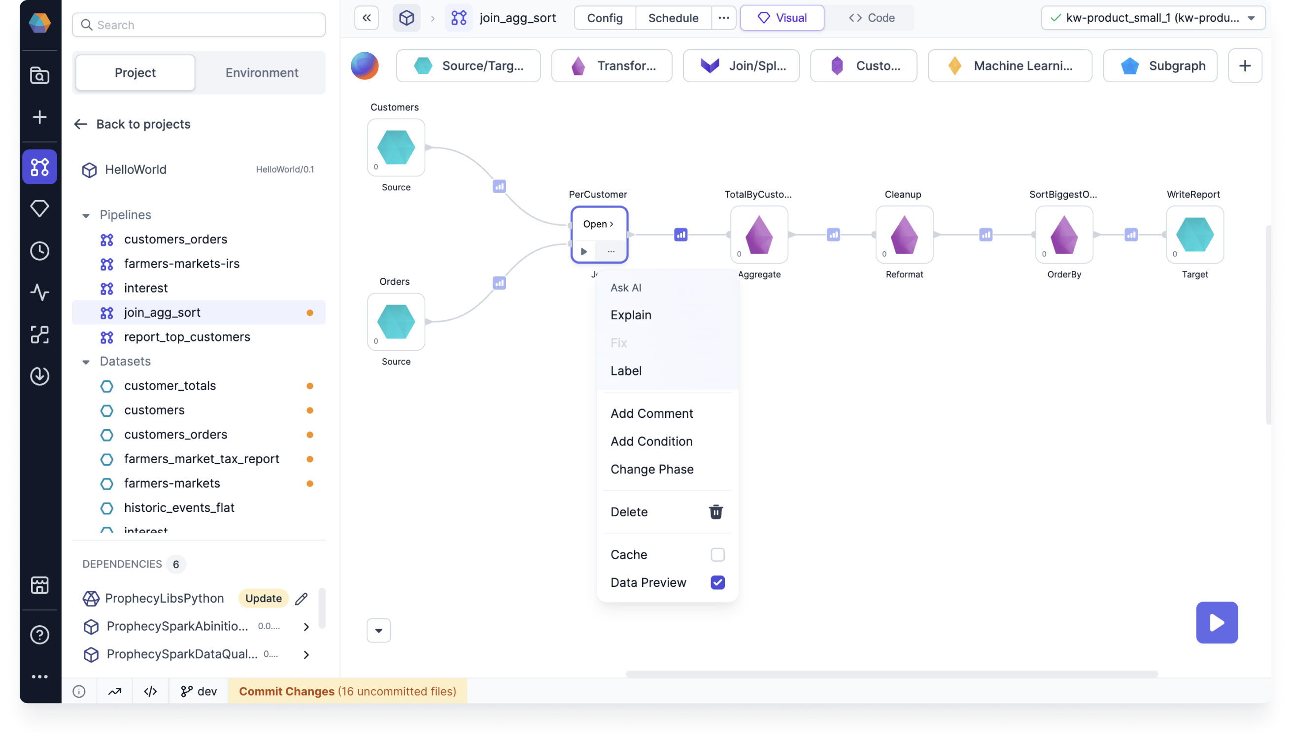Open the kw-product_small_1 fabric dropdown

tap(1152, 18)
